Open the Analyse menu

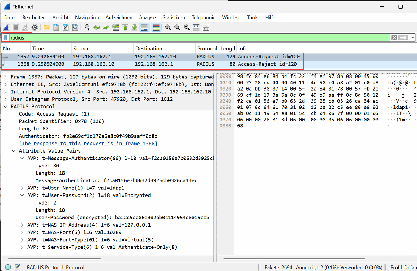[x=147, y=17]
